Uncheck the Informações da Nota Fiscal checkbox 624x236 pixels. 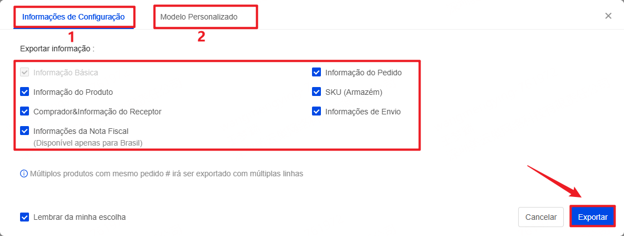tap(25, 131)
